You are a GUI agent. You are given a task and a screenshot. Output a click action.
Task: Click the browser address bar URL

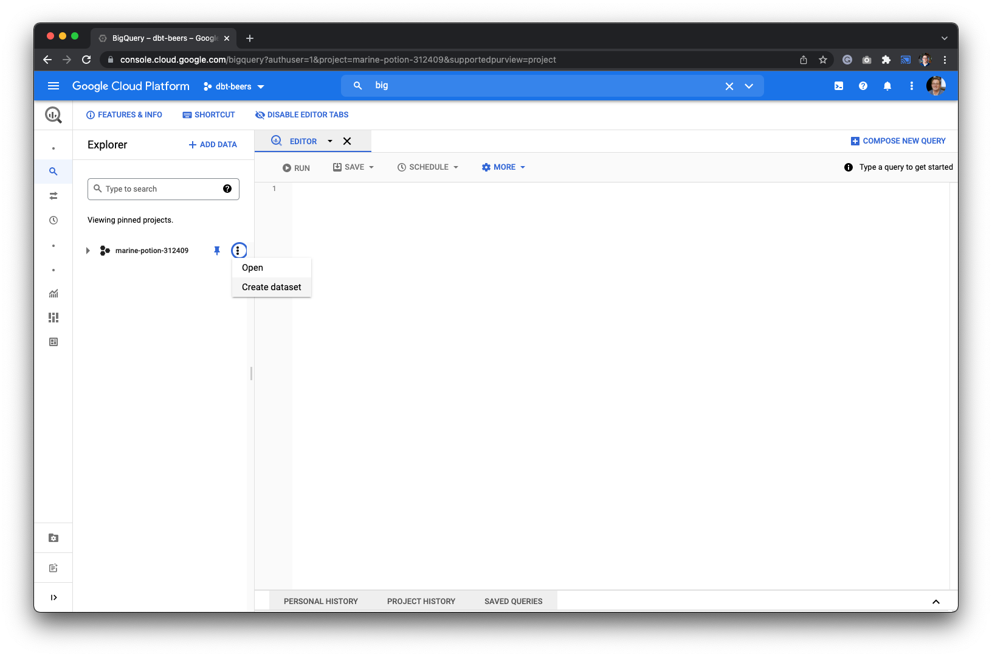(338, 60)
